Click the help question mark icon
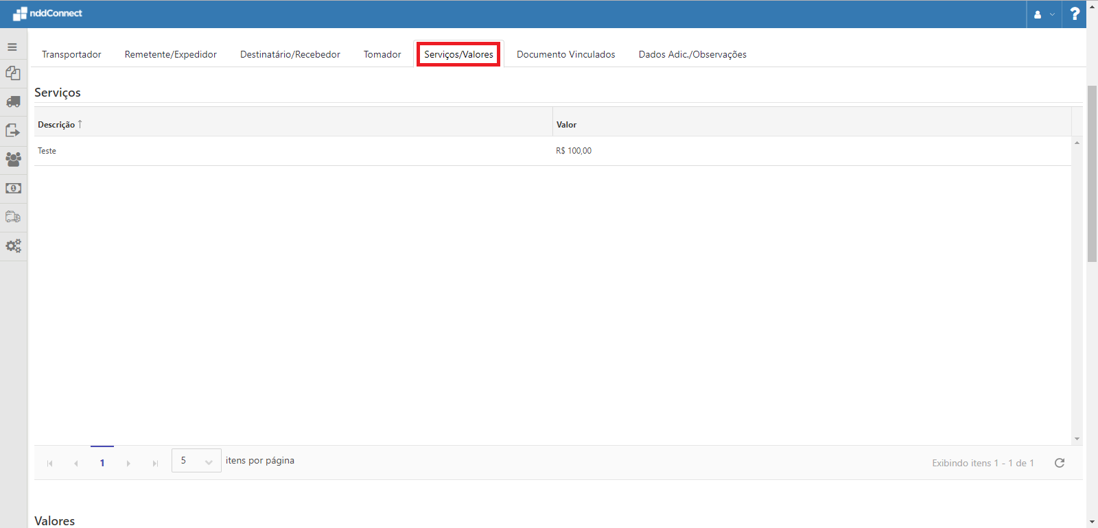 pos(1075,14)
